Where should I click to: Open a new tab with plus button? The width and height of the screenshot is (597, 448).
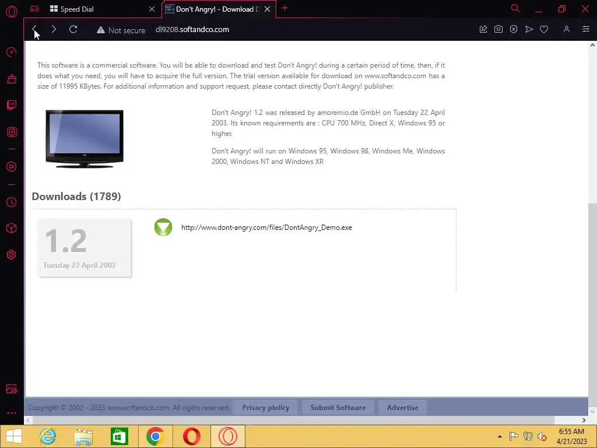(x=285, y=8)
